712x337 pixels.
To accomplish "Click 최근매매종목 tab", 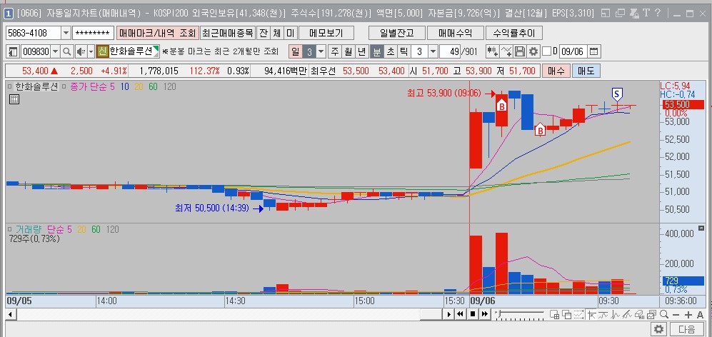I will (228, 33).
